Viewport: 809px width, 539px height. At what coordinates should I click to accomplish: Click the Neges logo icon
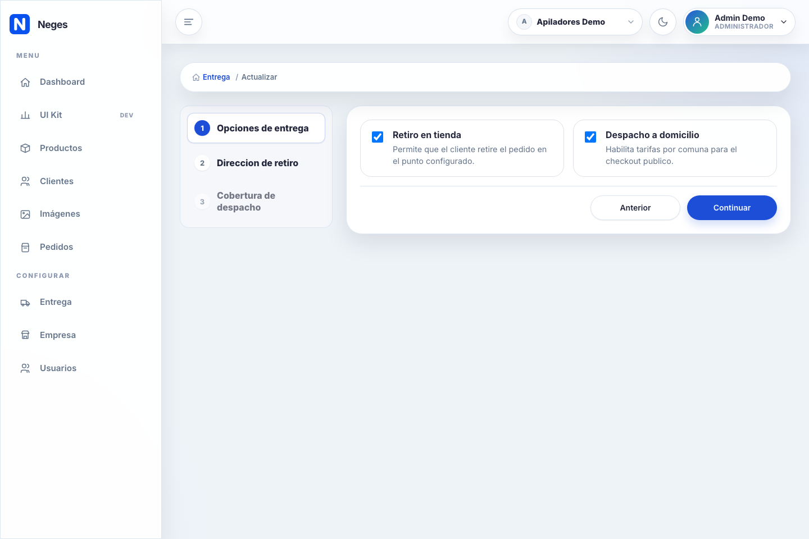20,24
